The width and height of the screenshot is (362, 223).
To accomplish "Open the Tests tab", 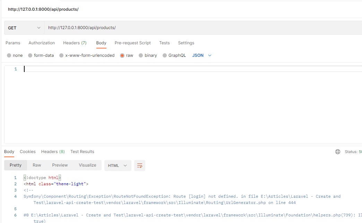I will click(x=164, y=43).
